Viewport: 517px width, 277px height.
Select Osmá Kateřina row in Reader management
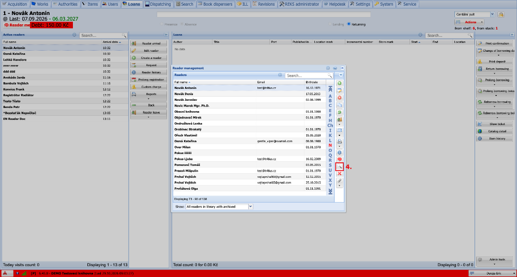tap(249, 141)
